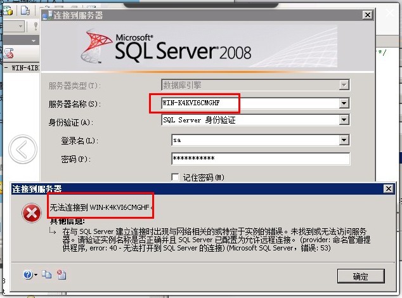Click the round back arrow button
Screen dimensions: 402x298
[23, 149]
